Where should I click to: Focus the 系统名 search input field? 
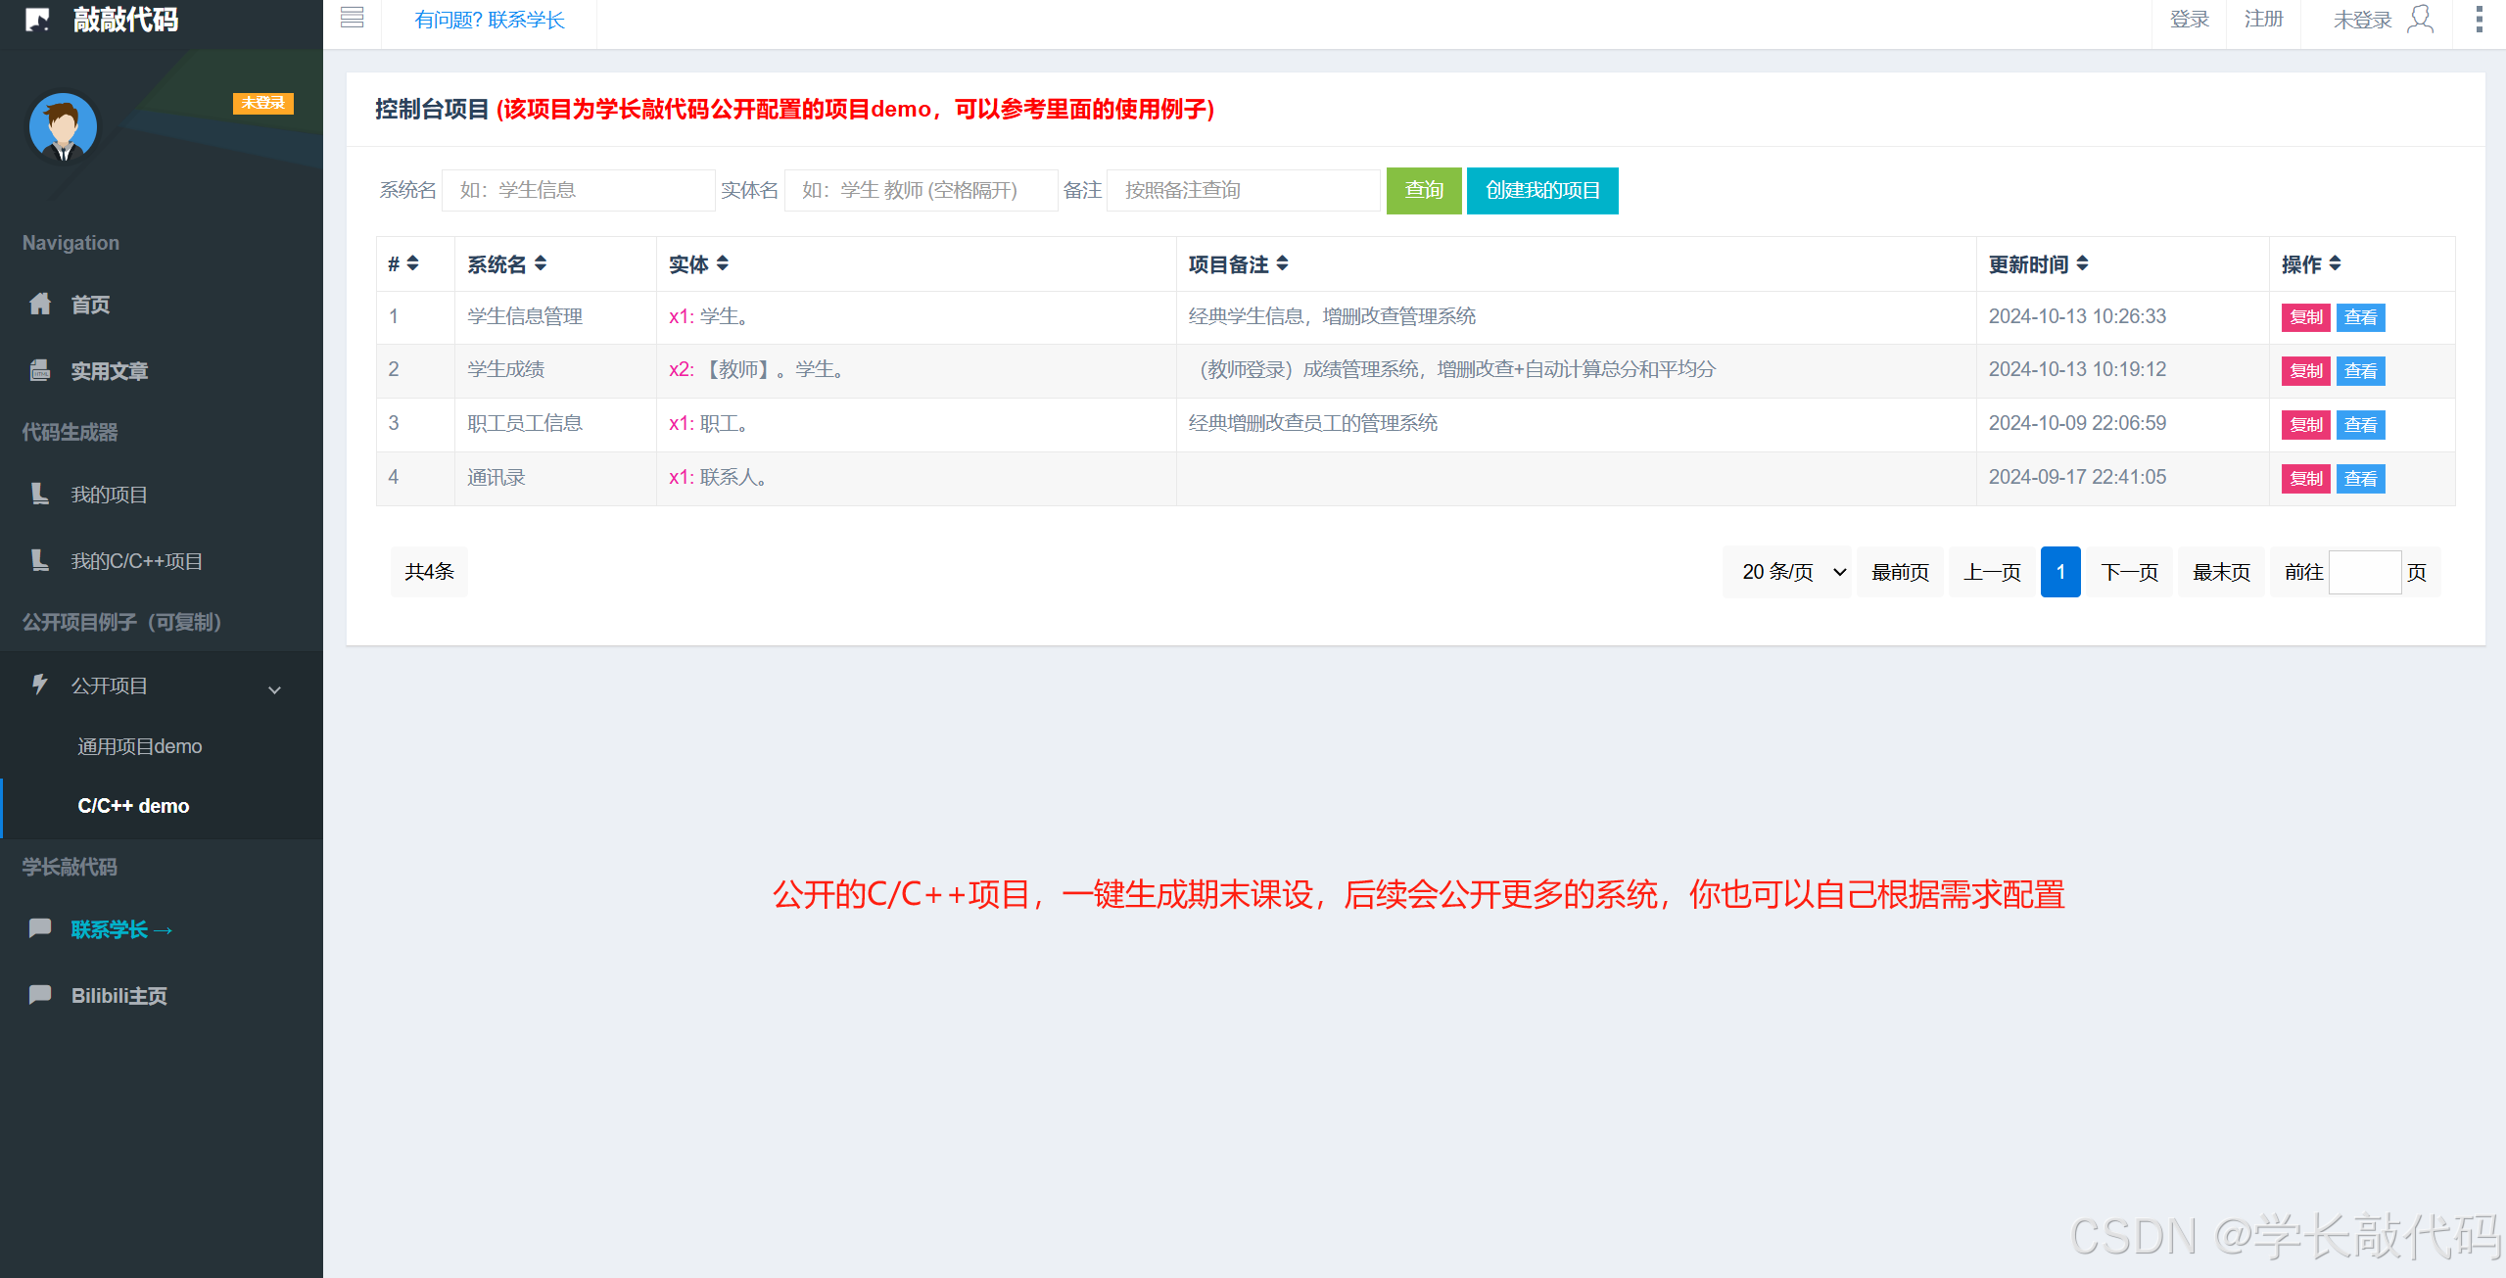[578, 190]
